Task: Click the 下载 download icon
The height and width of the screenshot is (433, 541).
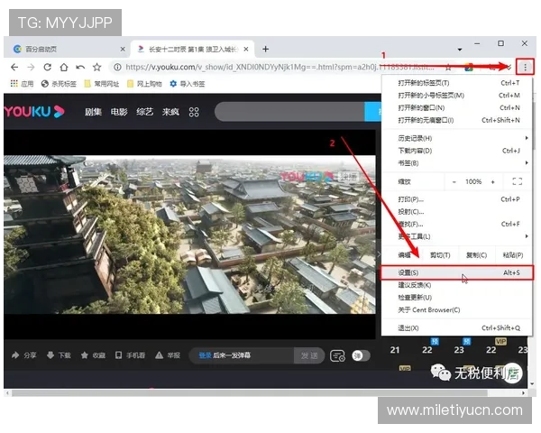Action: (x=50, y=355)
